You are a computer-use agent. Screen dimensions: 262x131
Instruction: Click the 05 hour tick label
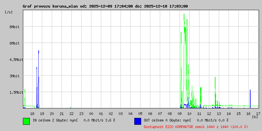tap(140, 114)
